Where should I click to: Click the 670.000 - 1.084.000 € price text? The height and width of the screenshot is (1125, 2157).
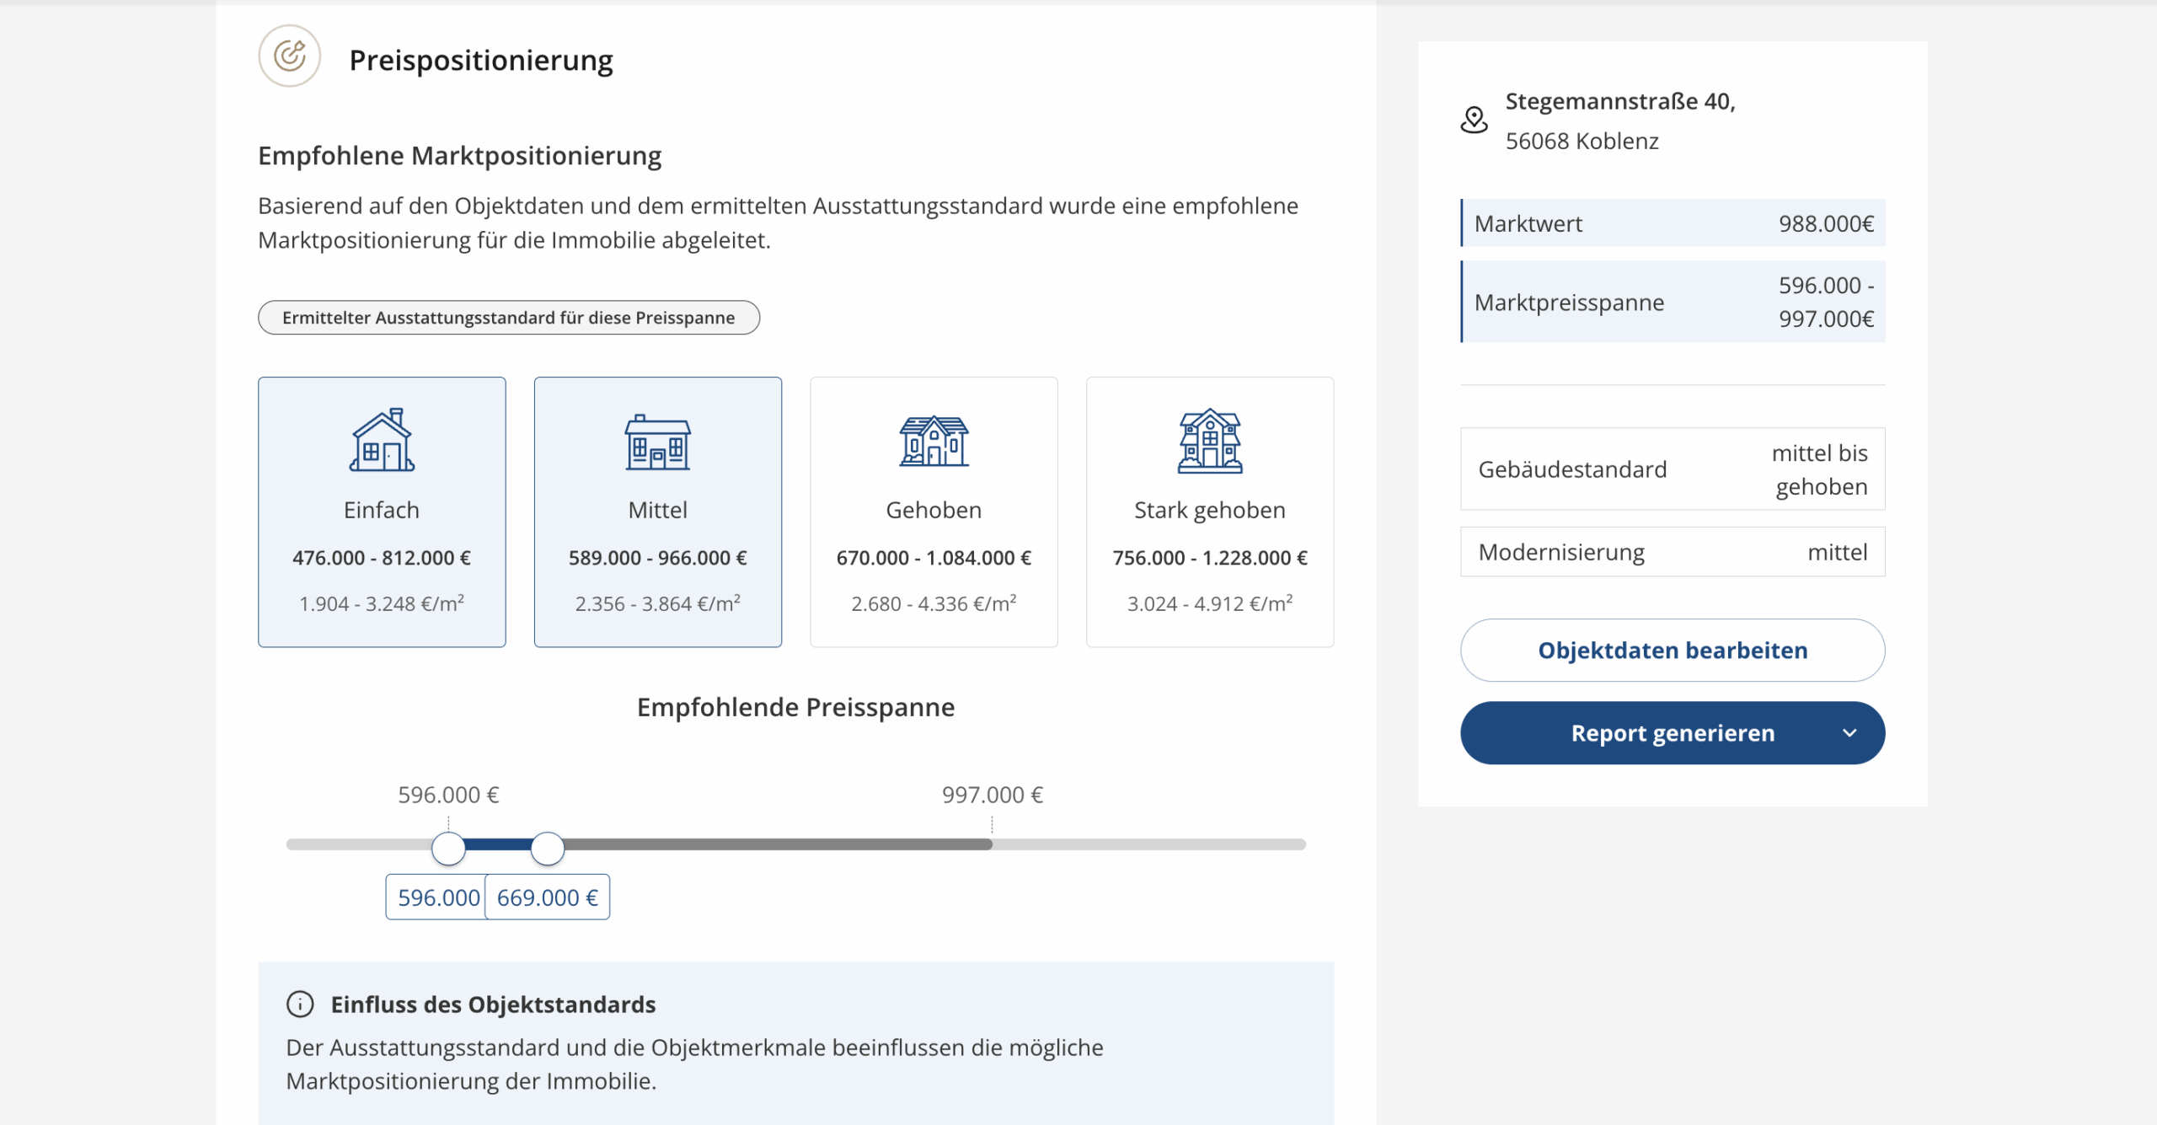click(934, 558)
